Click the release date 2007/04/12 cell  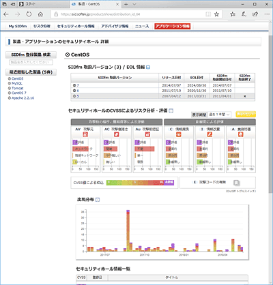coord(171,96)
